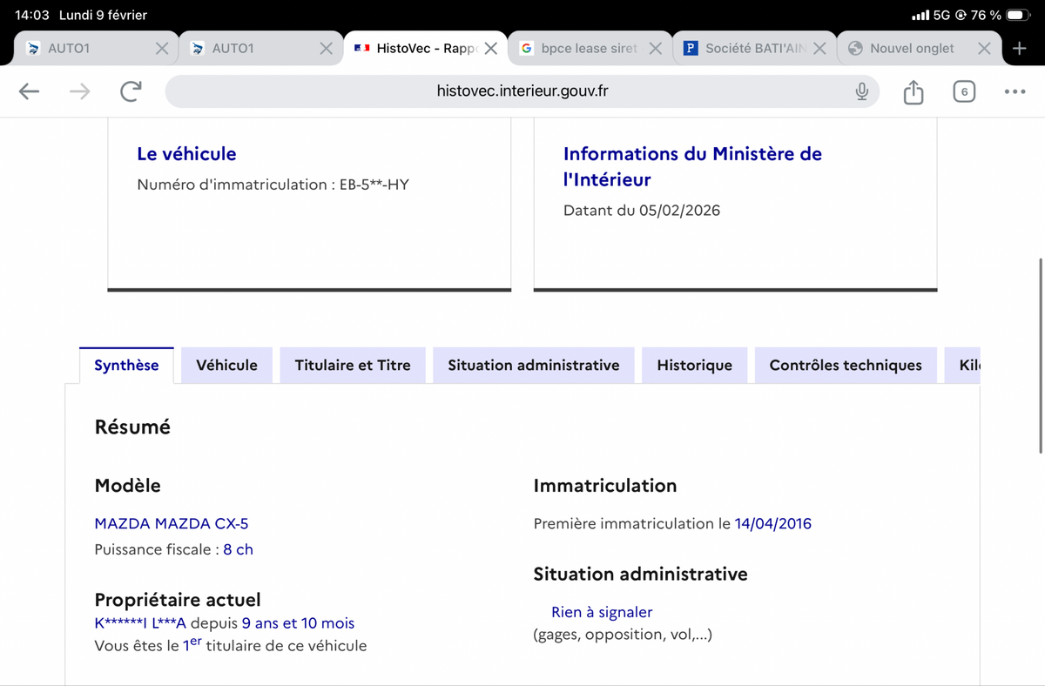Screen dimensions: 1045x686
Task: Reload the HistoVec page
Action: coord(131,91)
